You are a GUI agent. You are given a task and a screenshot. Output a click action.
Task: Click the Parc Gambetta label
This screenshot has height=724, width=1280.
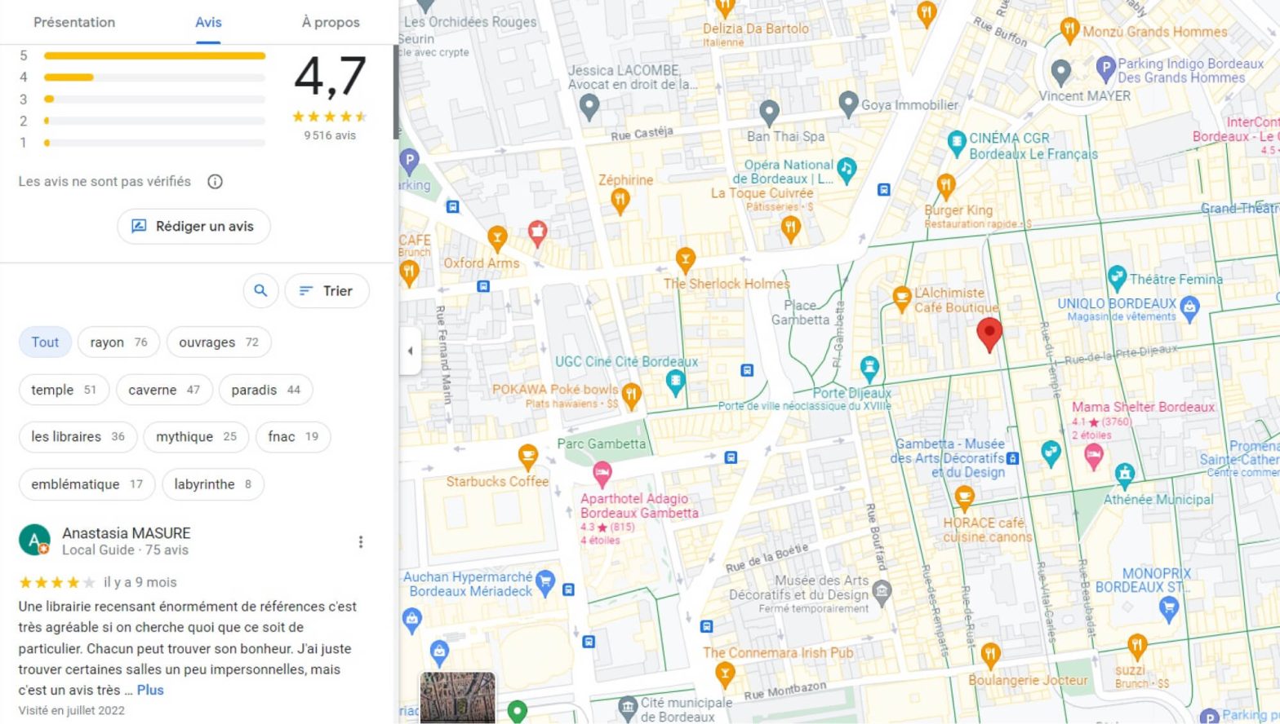pyautogui.click(x=602, y=444)
